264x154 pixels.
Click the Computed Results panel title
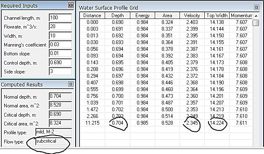pos(22,84)
